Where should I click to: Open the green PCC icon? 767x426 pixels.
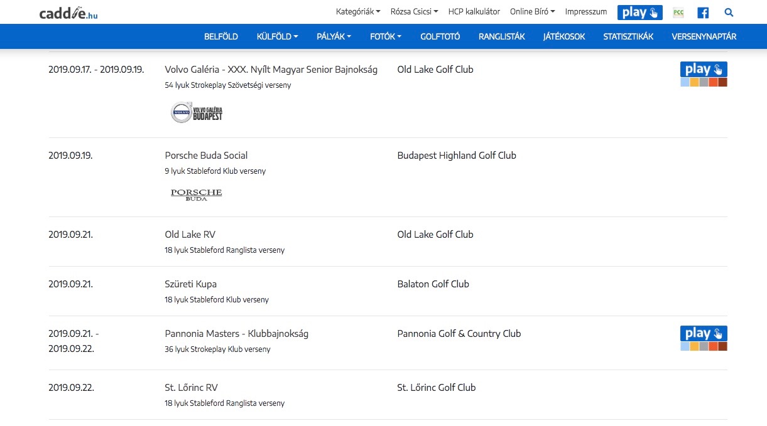point(678,13)
